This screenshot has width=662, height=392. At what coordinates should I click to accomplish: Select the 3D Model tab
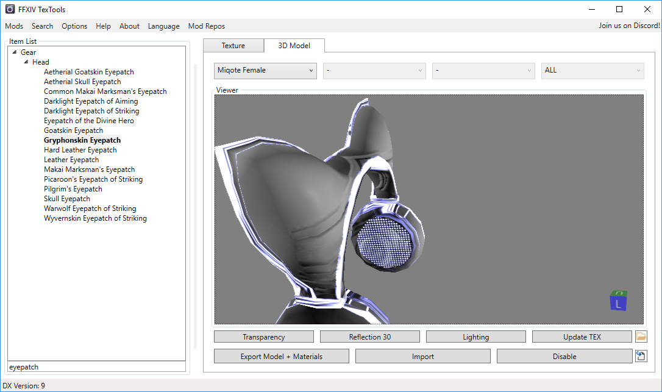(x=294, y=46)
